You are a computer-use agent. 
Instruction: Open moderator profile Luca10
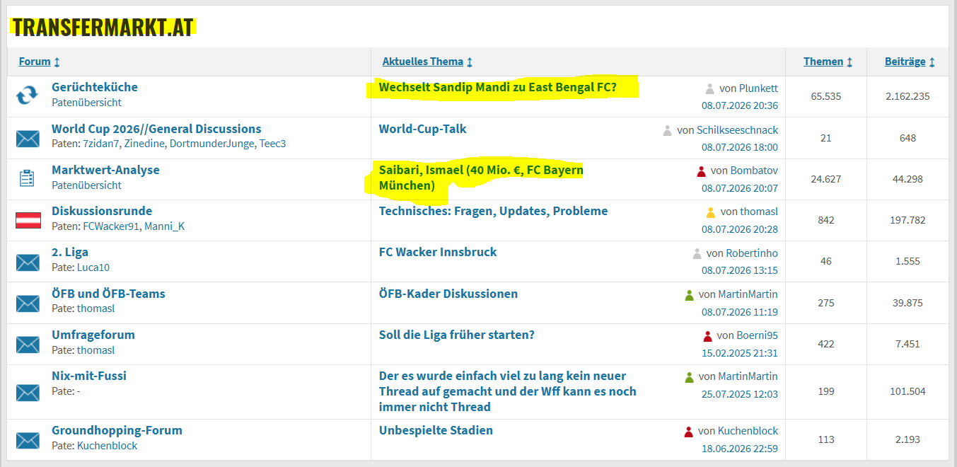[x=93, y=267]
